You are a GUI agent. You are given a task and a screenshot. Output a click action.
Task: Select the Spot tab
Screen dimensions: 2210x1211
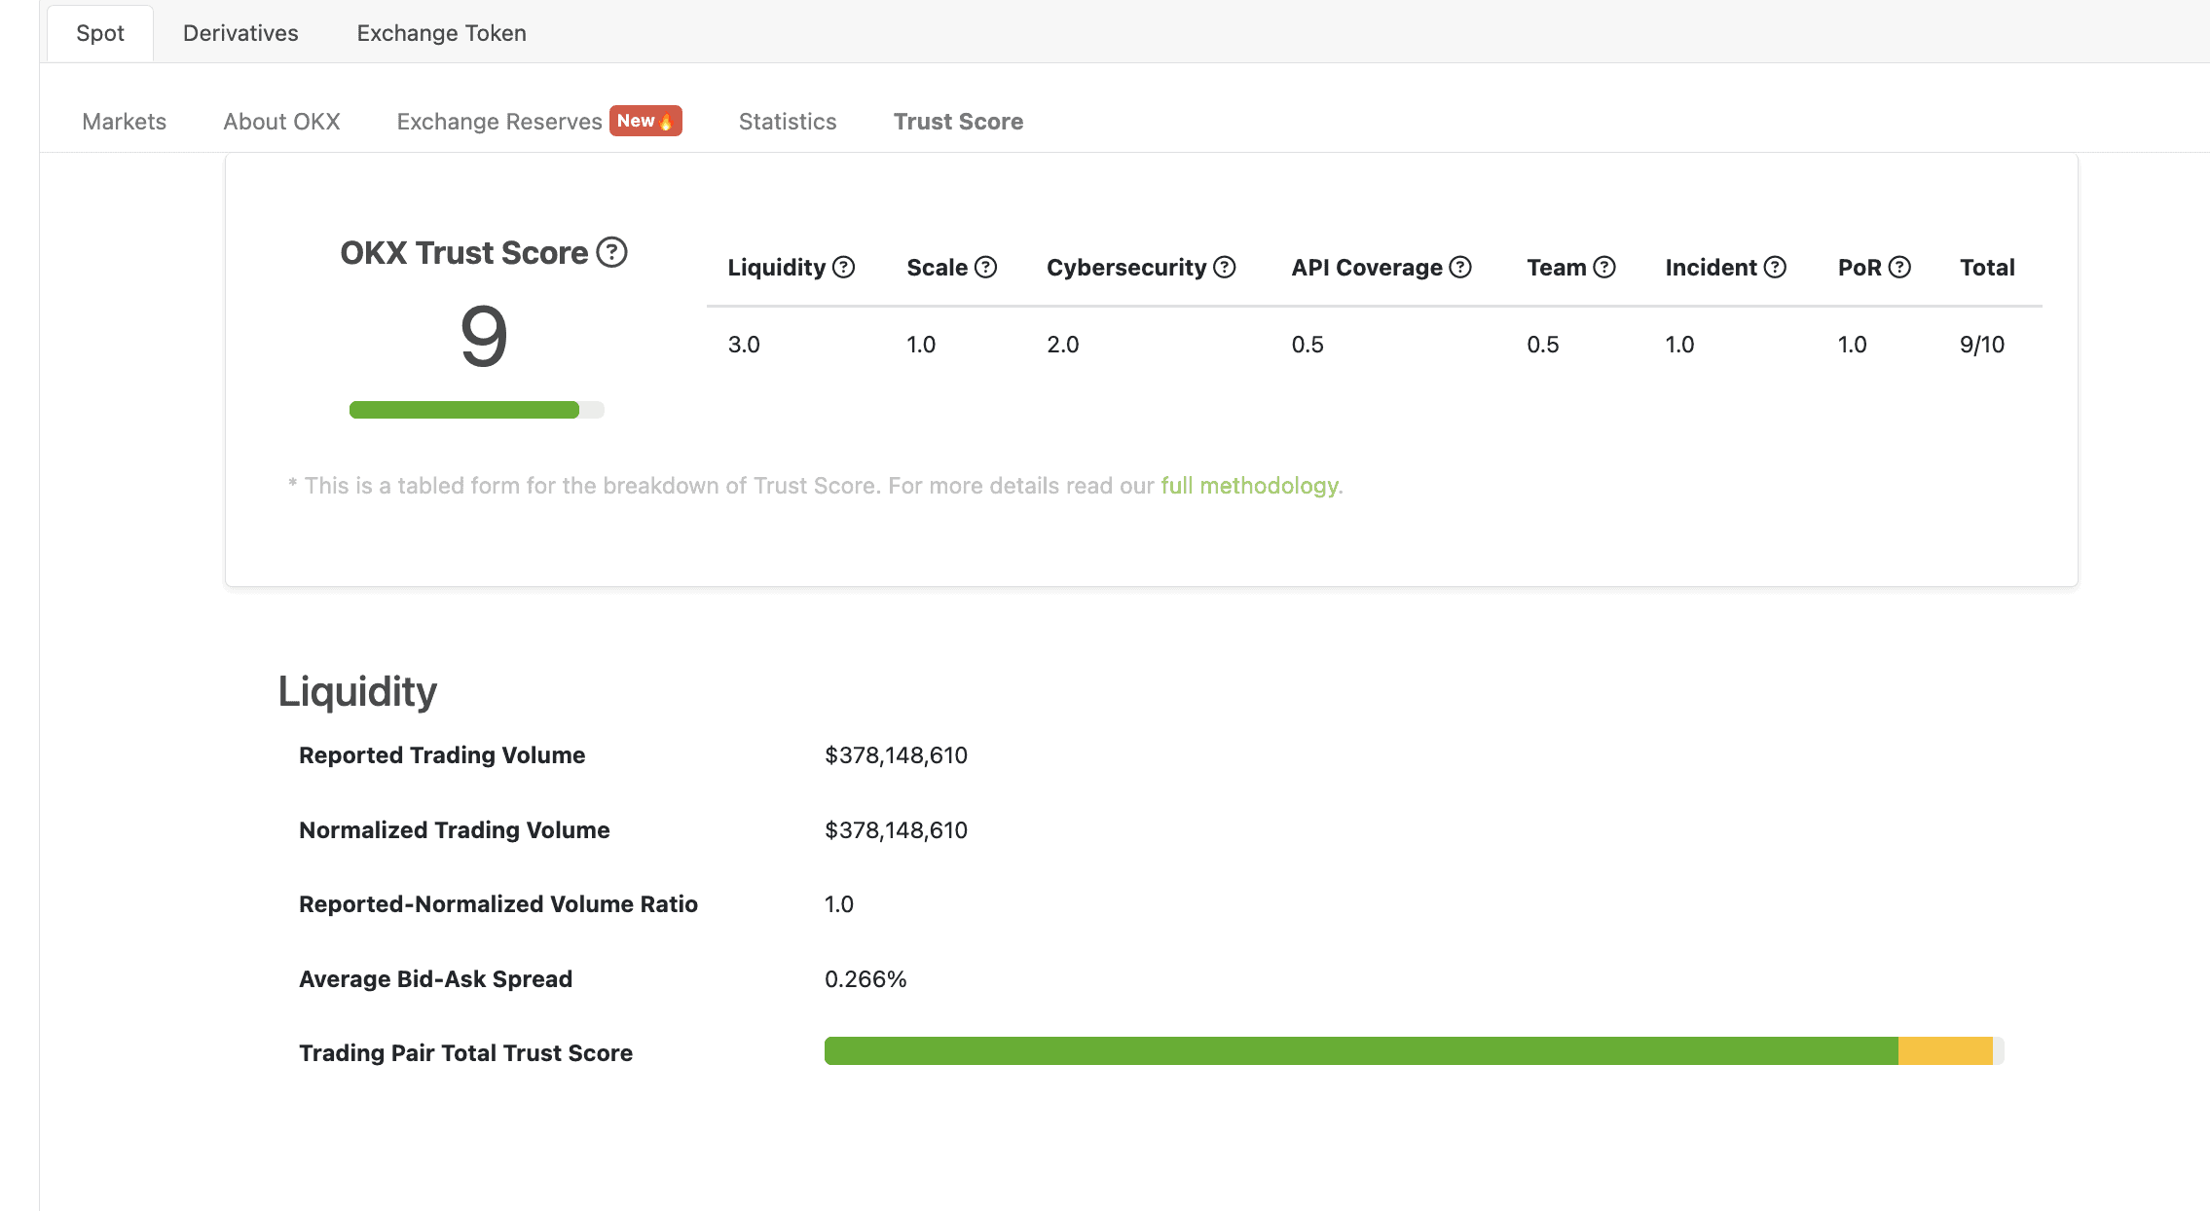pyautogui.click(x=100, y=33)
